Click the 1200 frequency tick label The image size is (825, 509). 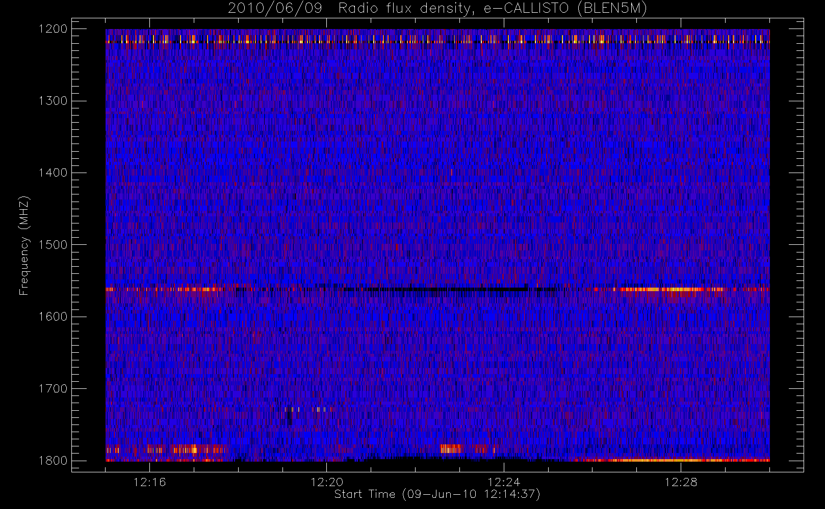(x=53, y=29)
